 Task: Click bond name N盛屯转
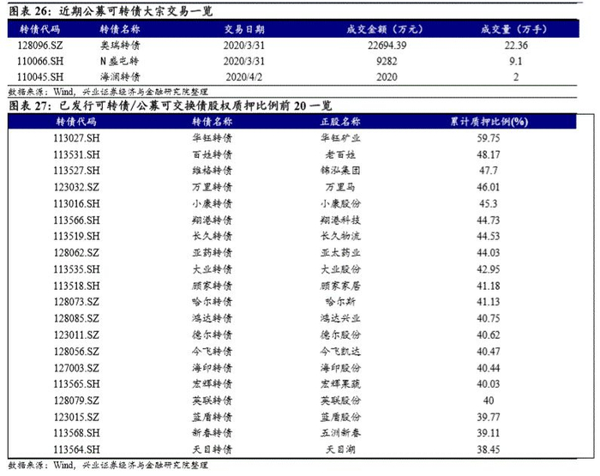[119, 61]
